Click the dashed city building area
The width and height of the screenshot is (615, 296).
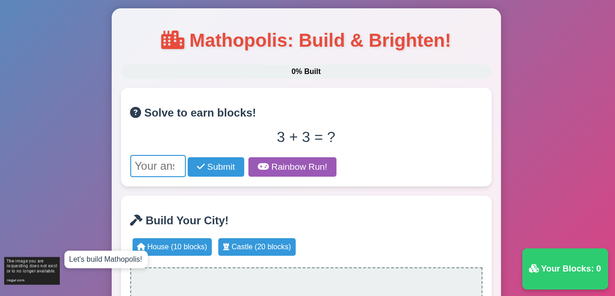[x=306, y=282]
